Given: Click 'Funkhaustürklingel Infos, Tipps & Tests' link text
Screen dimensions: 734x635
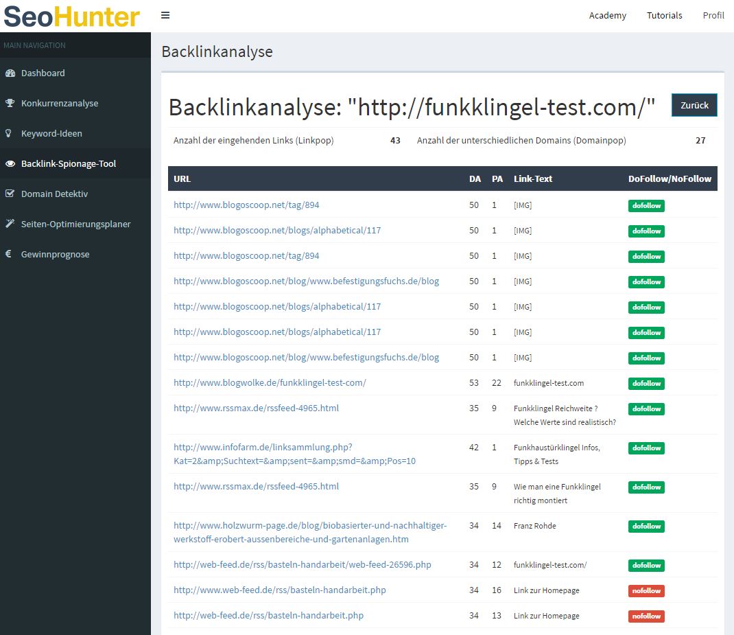Looking at the screenshot, I should point(556,454).
